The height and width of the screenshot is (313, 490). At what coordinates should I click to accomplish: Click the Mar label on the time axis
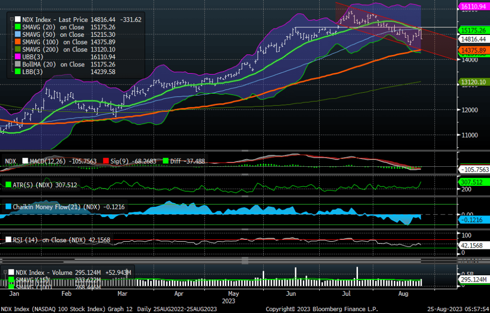(x=122, y=294)
